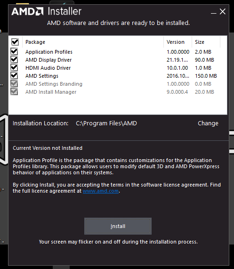Click version 9.0.000.4 of Install Manager
Image resolution: width=234 pixels, height=269 pixels.
click(x=177, y=92)
